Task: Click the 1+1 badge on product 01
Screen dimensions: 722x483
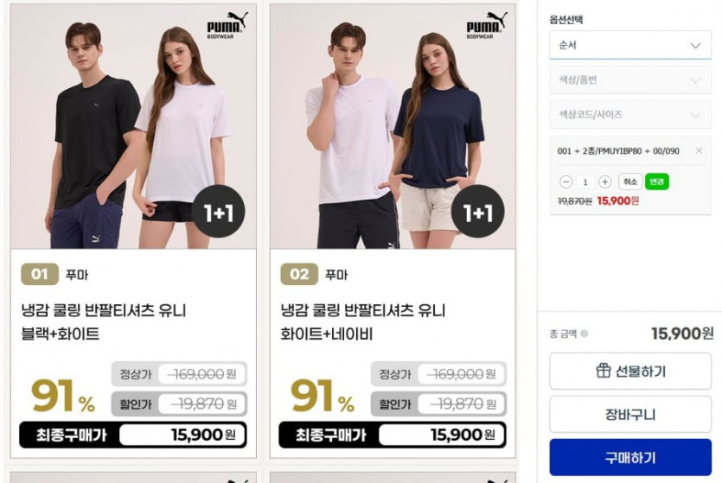Action: point(218,212)
